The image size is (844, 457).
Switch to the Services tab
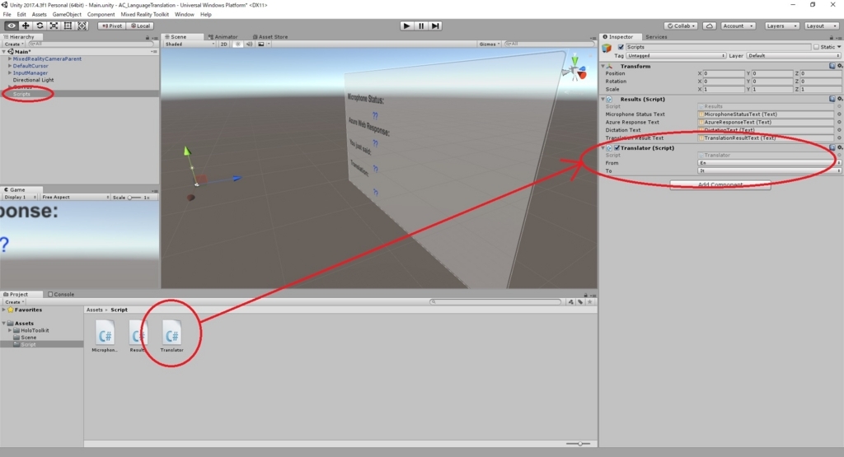point(656,37)
